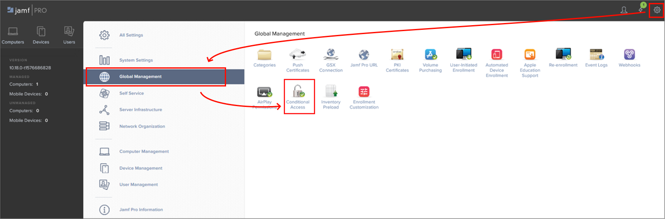Image resolution: width=665 pixels, height=219 pixels.
Task: Open Enrollment Customization setting
Action: pos(364,98)
